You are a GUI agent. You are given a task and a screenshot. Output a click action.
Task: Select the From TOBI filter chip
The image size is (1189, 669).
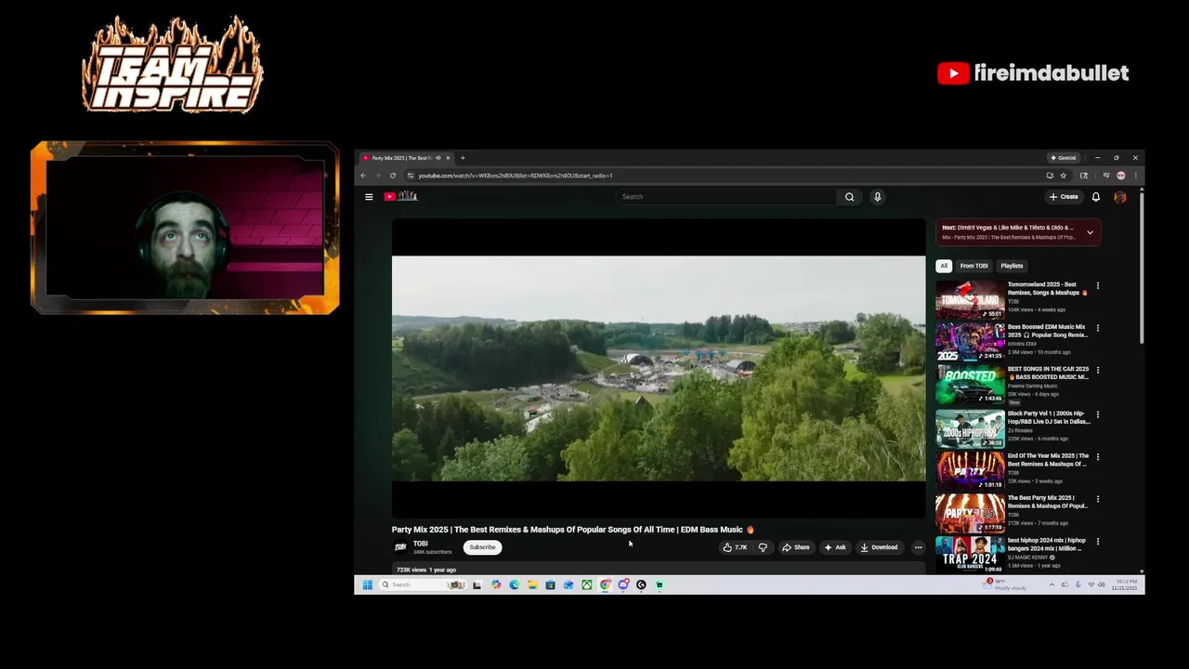click(x=973, y=266)
